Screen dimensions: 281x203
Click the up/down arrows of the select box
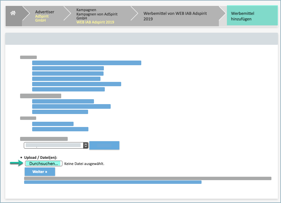pos(86,145)
